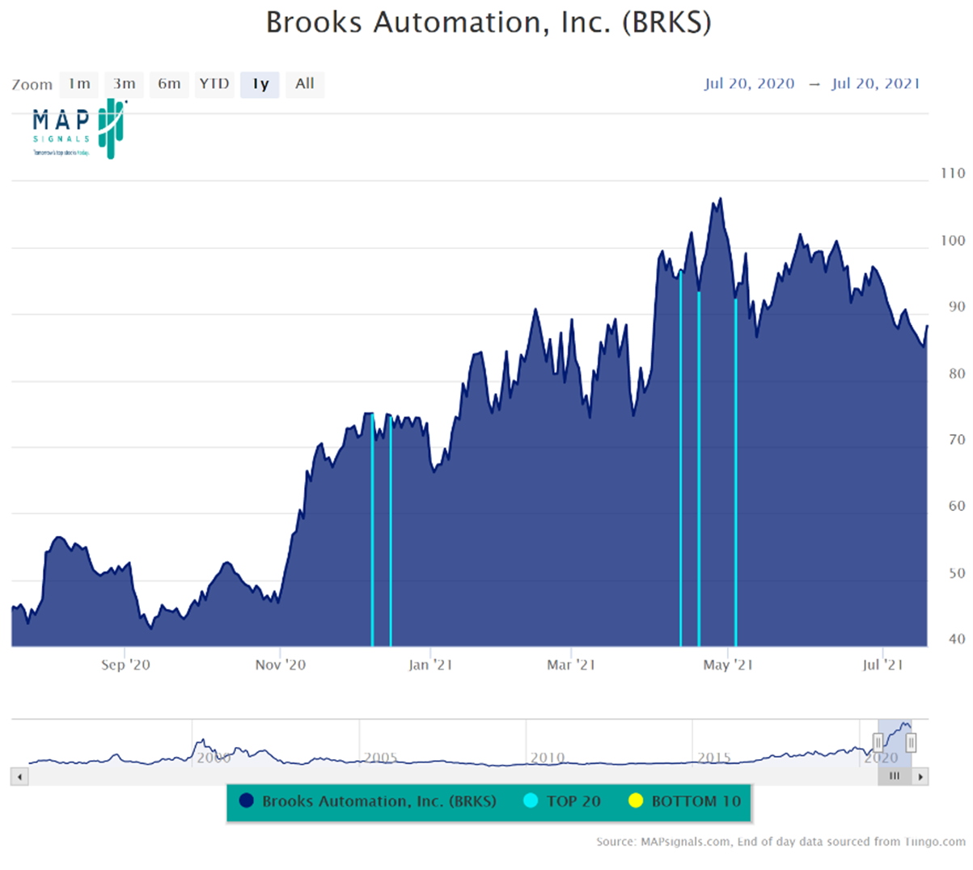Toggle the Brooks Automation, Inc. (BRKS) legend series
The width and height of the screenshot is (973, 870).
[x=368, y=801]
